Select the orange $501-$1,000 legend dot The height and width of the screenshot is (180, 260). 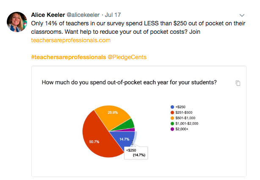(x=172, y=118)
